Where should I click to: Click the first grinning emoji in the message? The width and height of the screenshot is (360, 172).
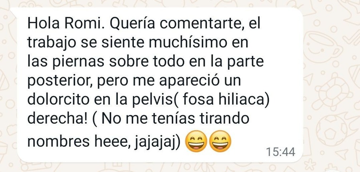coord(196,141)
